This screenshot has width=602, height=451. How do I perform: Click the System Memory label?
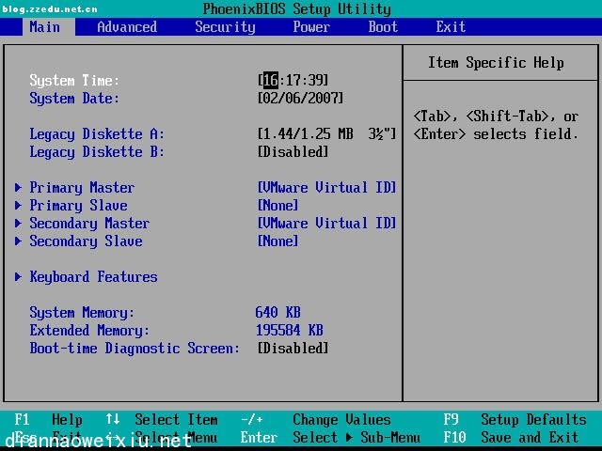click(82, 313)
